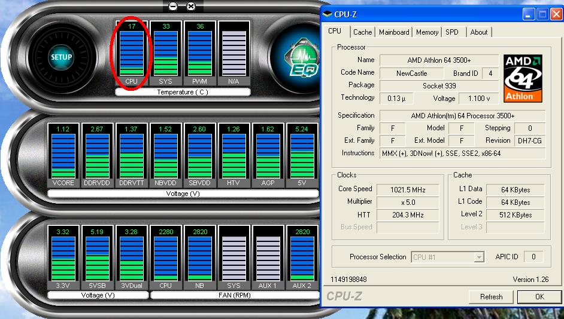Viewport: 564px width, 319px height.
Task: Click the SBVDD voltage bar
Action: 199,155
